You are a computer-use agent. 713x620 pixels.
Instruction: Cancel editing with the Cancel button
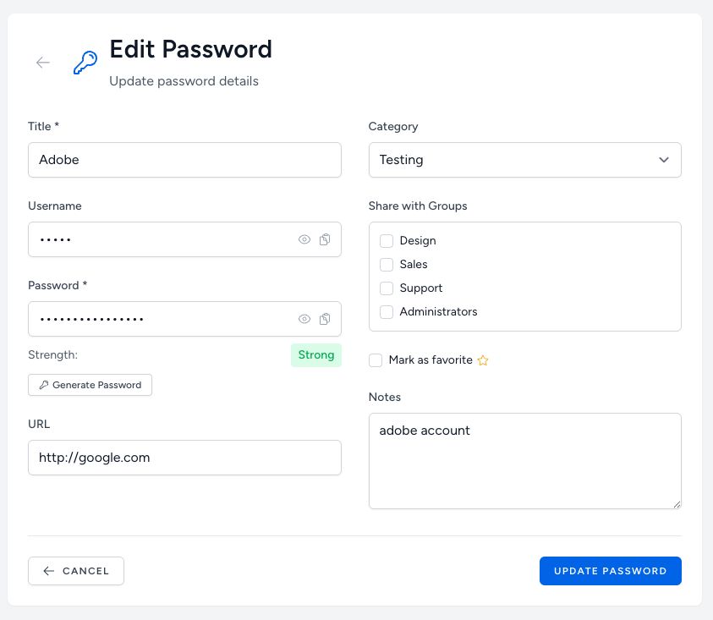click(x=76, y=571)
